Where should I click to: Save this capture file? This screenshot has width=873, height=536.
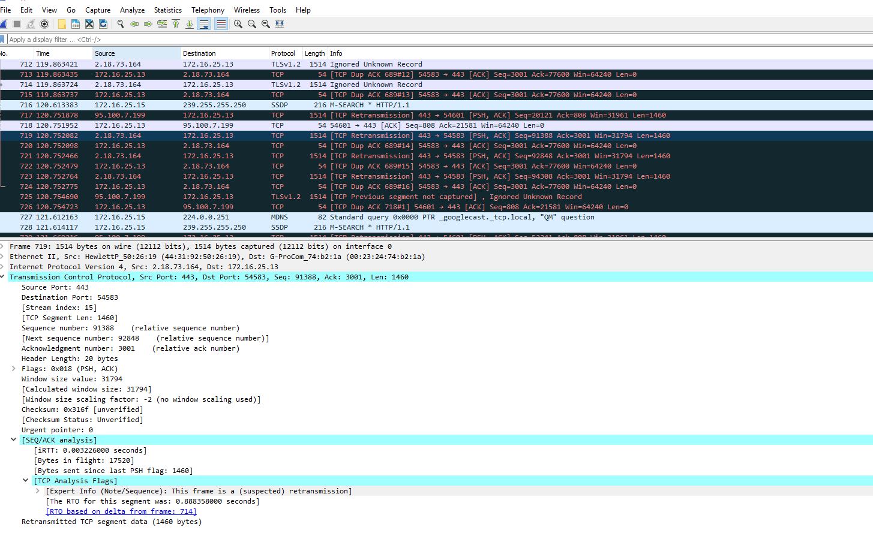click(76, 24)
